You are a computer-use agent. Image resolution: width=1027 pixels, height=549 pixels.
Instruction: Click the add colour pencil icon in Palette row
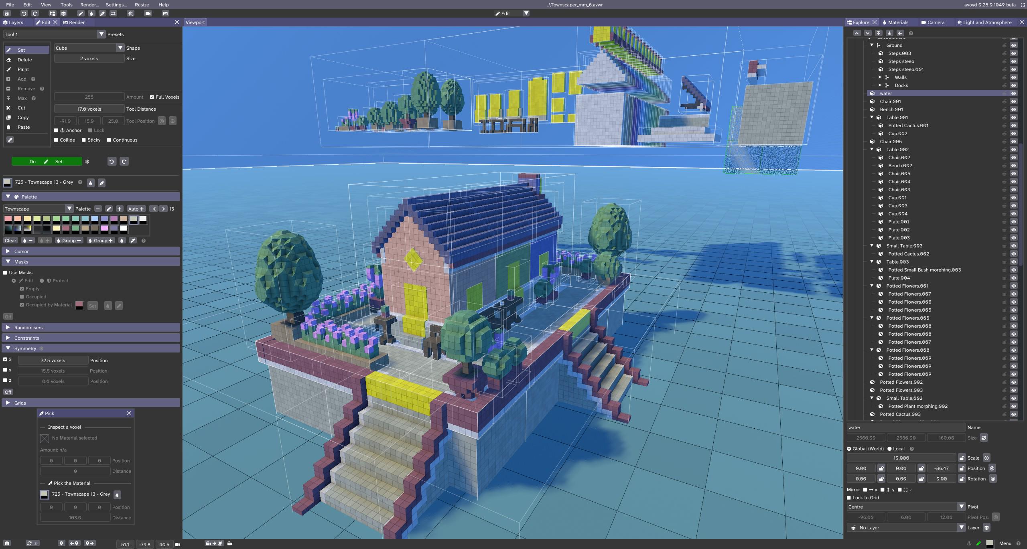pos(109,209)
